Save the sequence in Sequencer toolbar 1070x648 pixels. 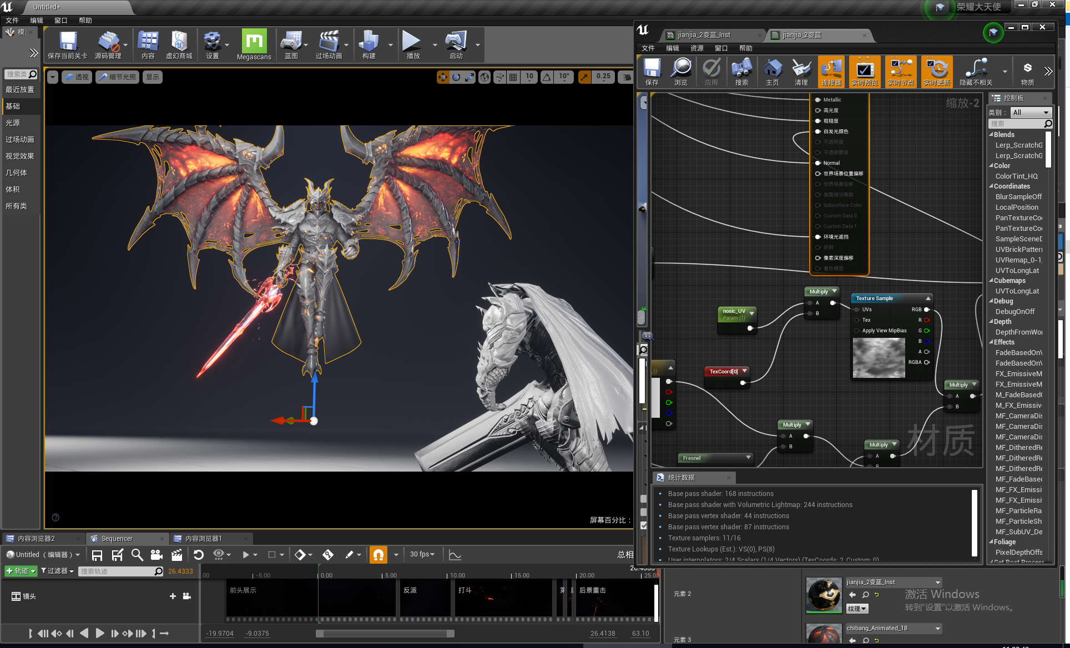click(x=97, y=555)
